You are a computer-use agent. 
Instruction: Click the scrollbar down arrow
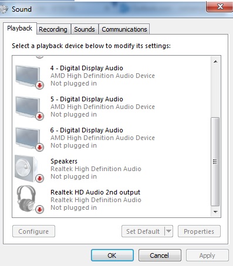coord(215,212)
